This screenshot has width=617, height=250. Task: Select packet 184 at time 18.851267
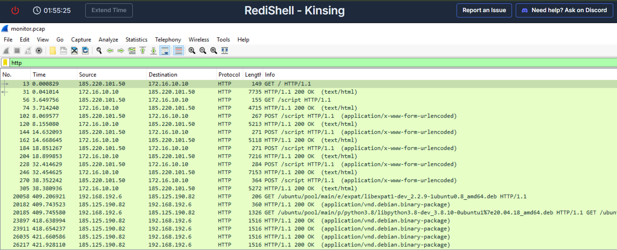click(308, 148)
